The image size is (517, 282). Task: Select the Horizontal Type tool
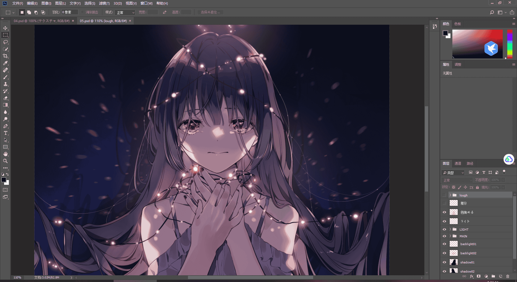click(5, 133)
